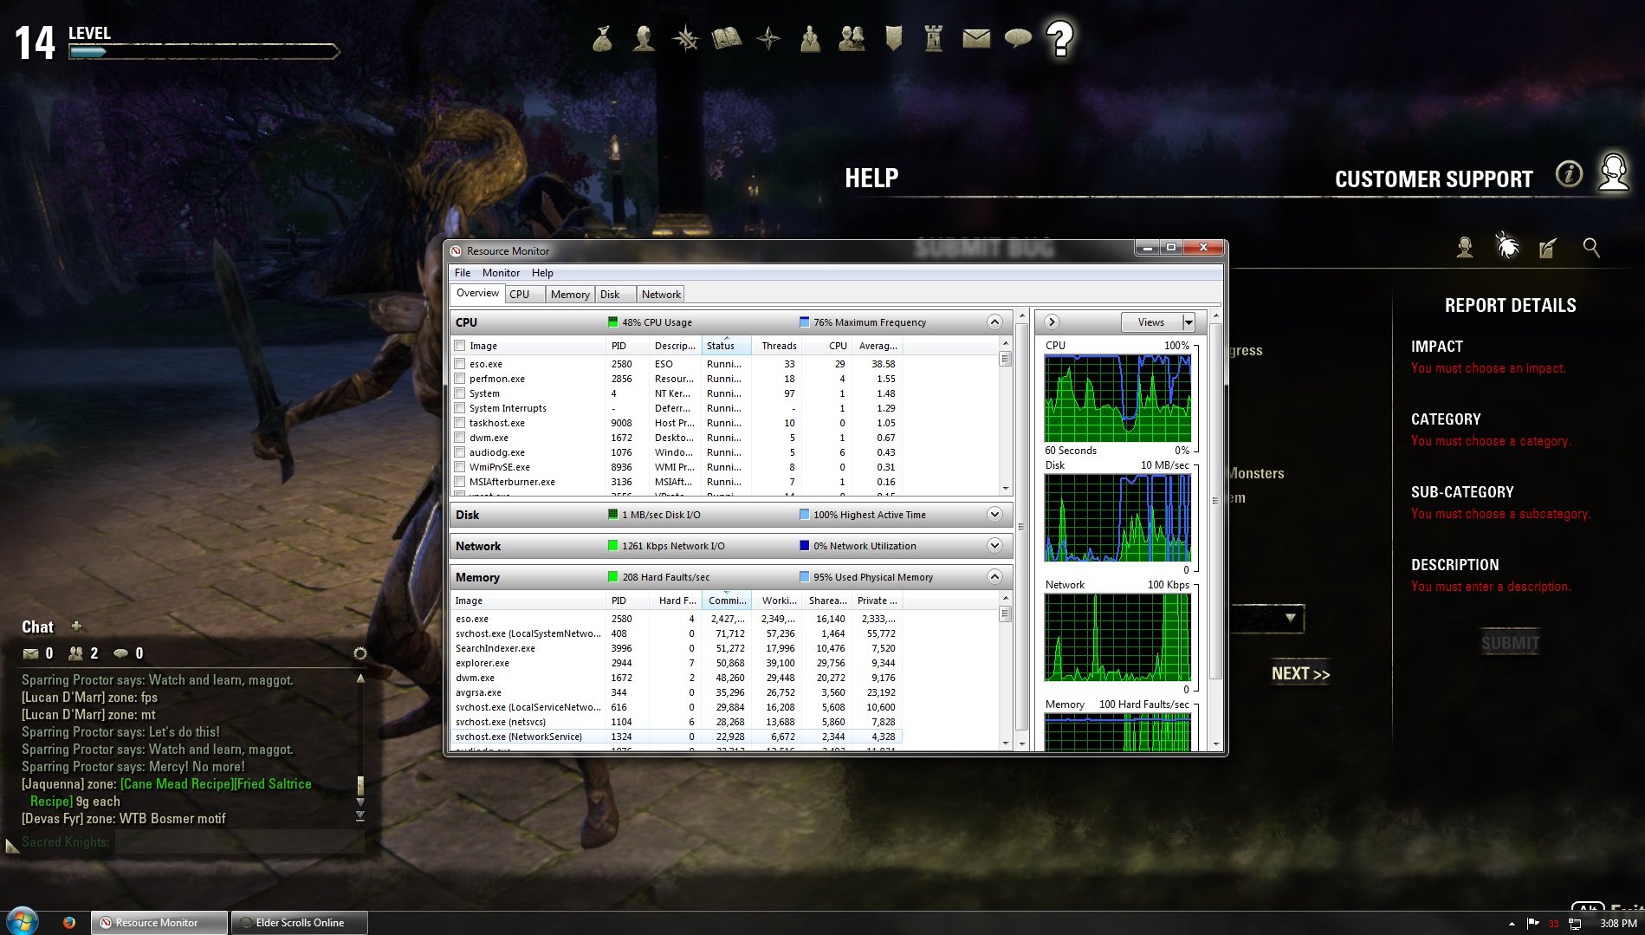This screenshot has width=1645, height=935.
Task: Switch to the Memory tab
Action: pyautogui.click(x=570, y=295)
